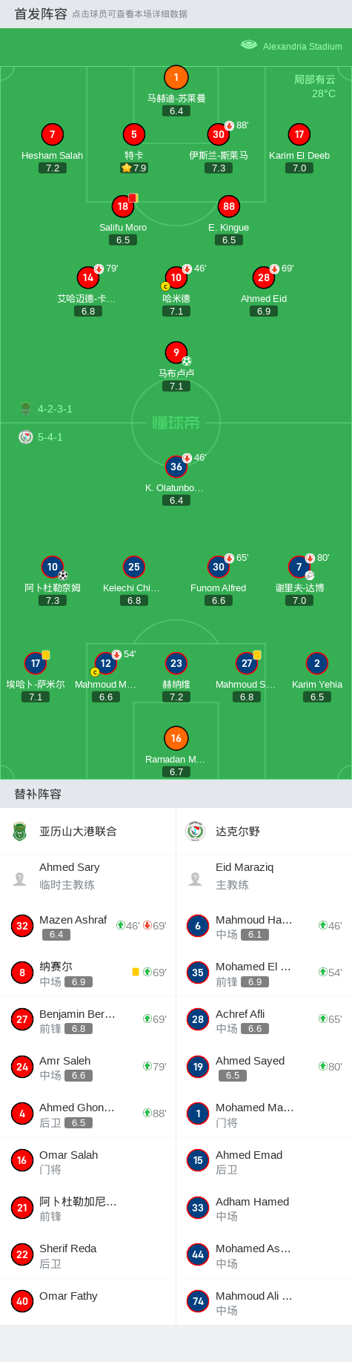Open substitute Mazen Ashraf number 32 row
Image resolution: width=352 pixels, height=1362 pixels.
[88, 926]
